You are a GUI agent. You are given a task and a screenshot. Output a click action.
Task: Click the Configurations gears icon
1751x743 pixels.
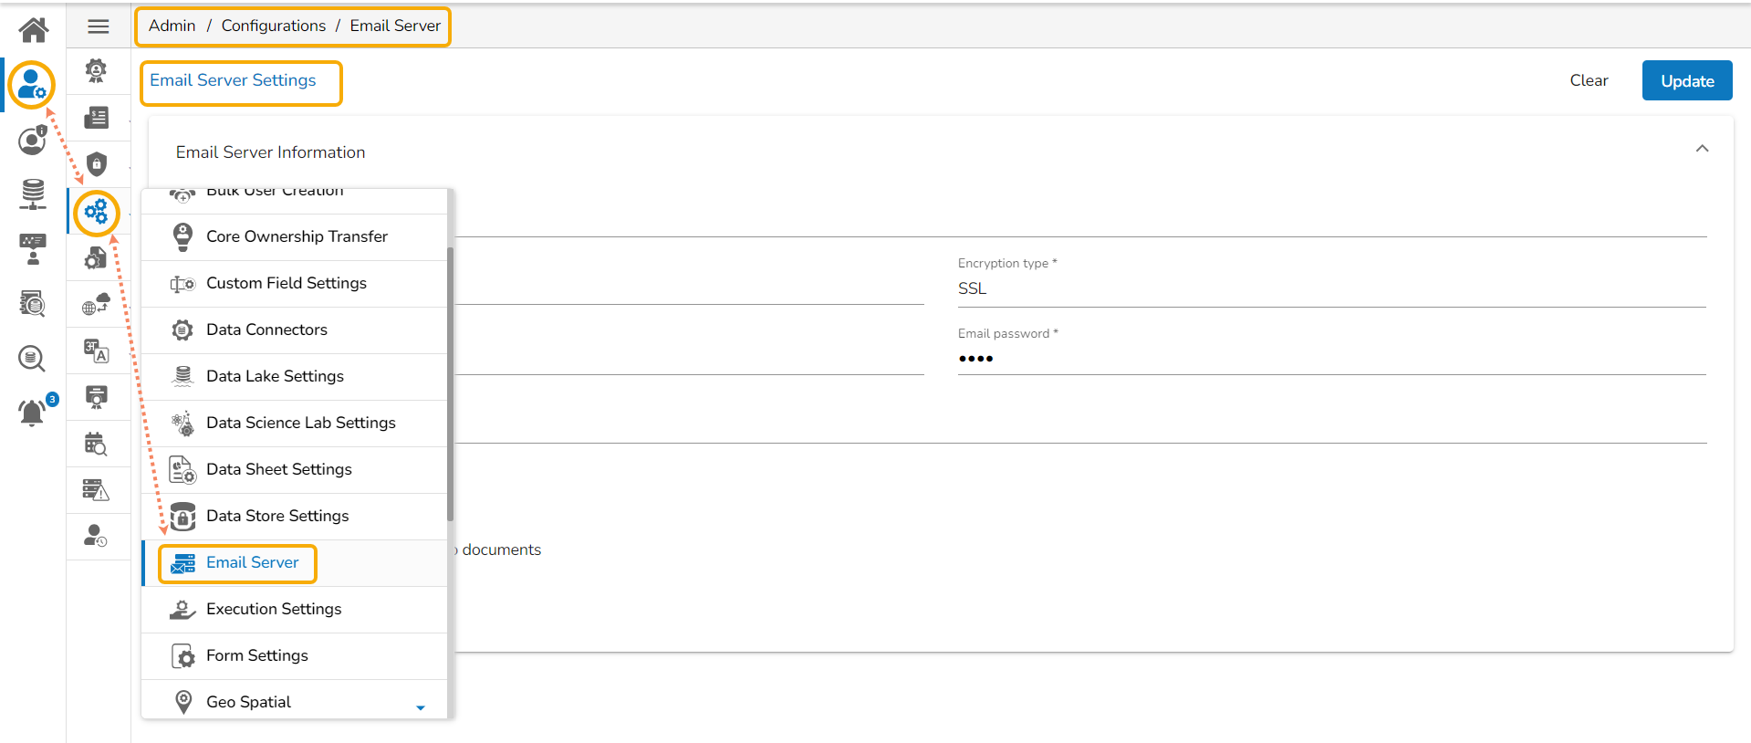click(97, 213)
